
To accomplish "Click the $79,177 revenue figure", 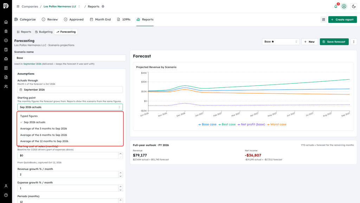I will [140, 155].
